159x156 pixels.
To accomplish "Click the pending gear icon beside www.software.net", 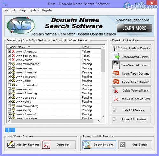I will click(13, 72).
